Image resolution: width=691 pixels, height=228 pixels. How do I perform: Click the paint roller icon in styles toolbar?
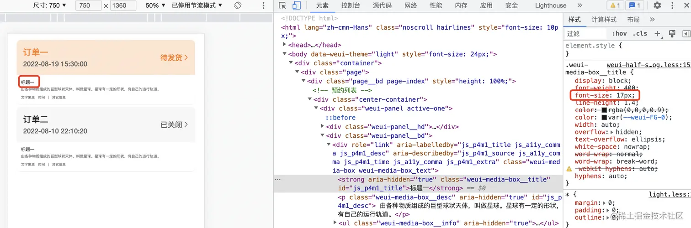click(x=672, y=33)
